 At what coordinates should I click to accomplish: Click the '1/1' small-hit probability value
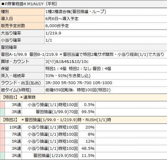click(x=49, y=40)
